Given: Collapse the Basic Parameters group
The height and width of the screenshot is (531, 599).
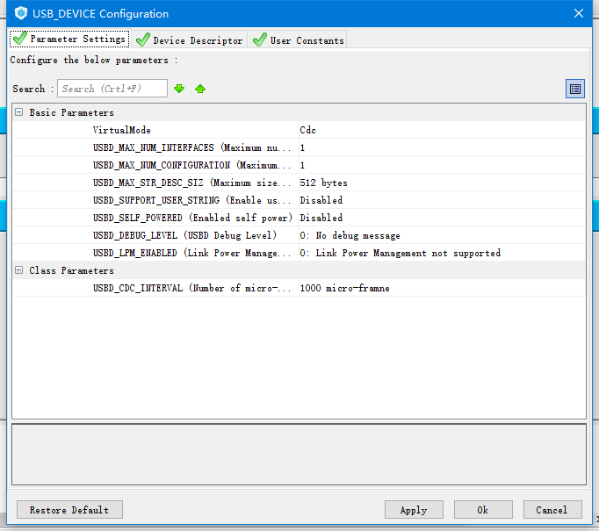Looking at the screenshot, I should [18, 112].
